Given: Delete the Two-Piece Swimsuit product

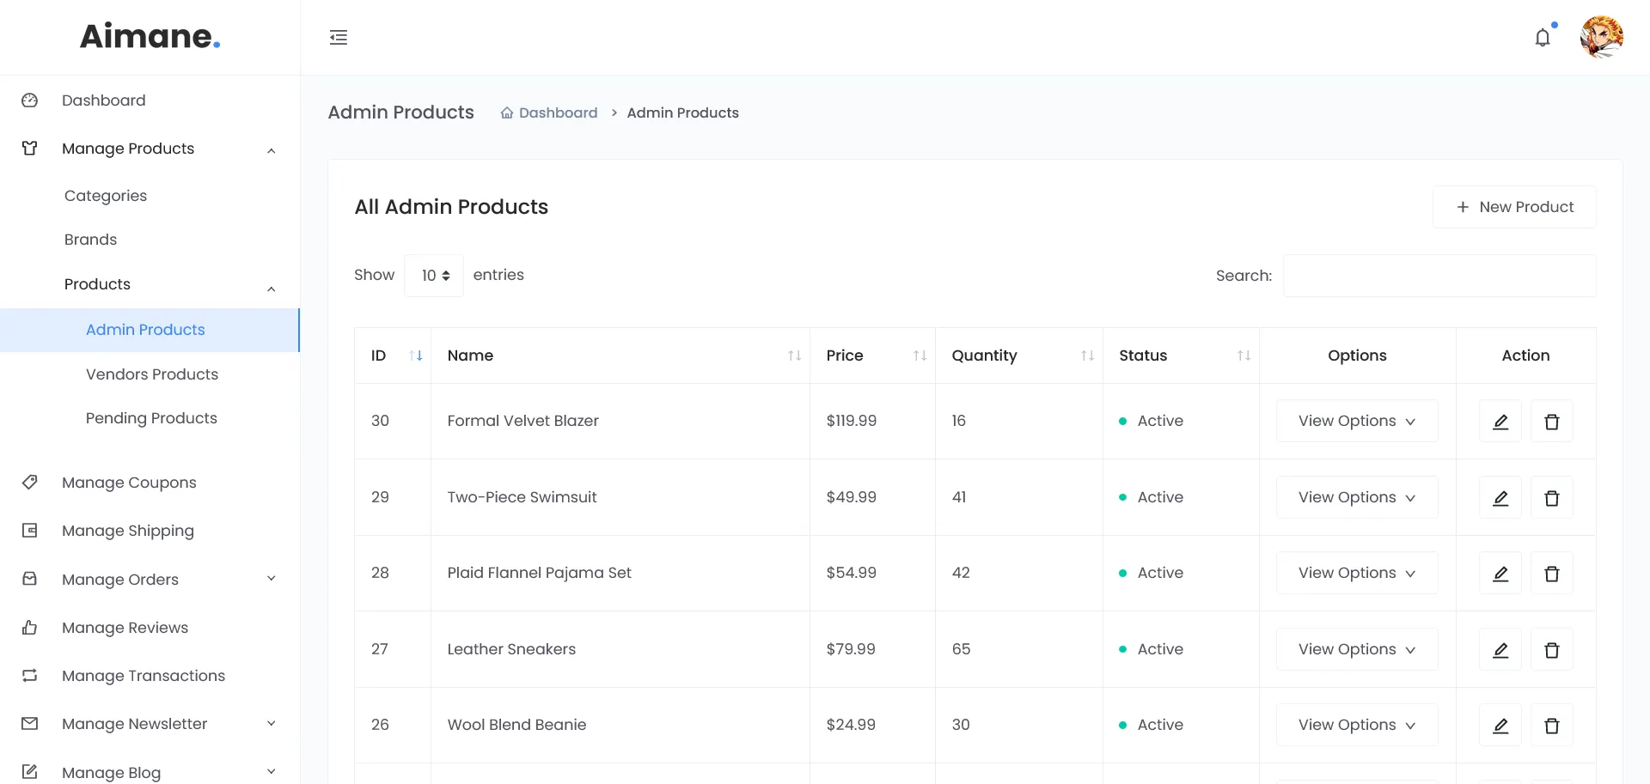Looking at the screenshot, I should coord(1552,497).
